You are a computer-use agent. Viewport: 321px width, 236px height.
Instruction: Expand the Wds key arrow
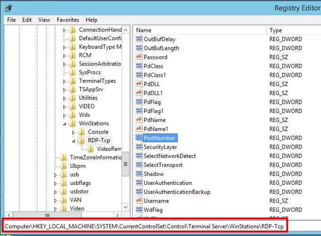65,115
